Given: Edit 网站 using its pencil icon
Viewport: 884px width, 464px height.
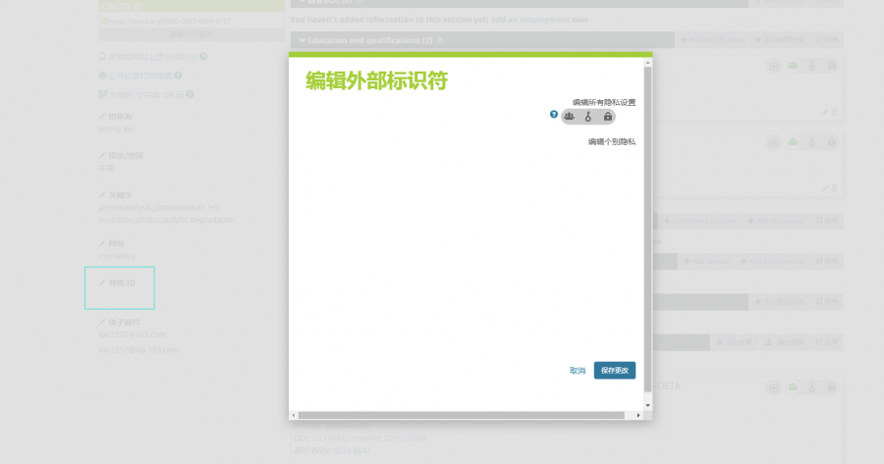Looking at the screenshot, I should (102, 243).
